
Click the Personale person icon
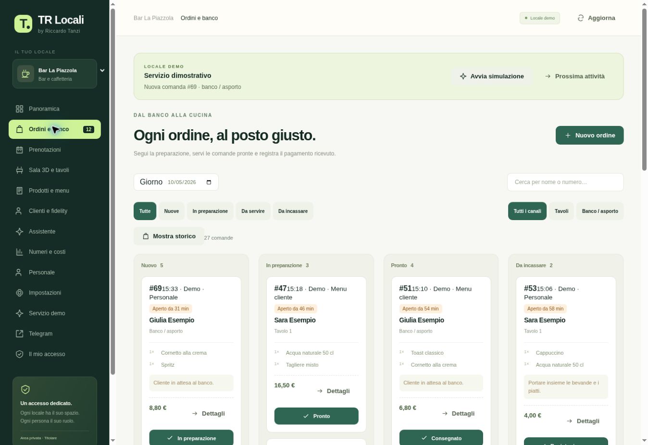[x=19, y=272]
